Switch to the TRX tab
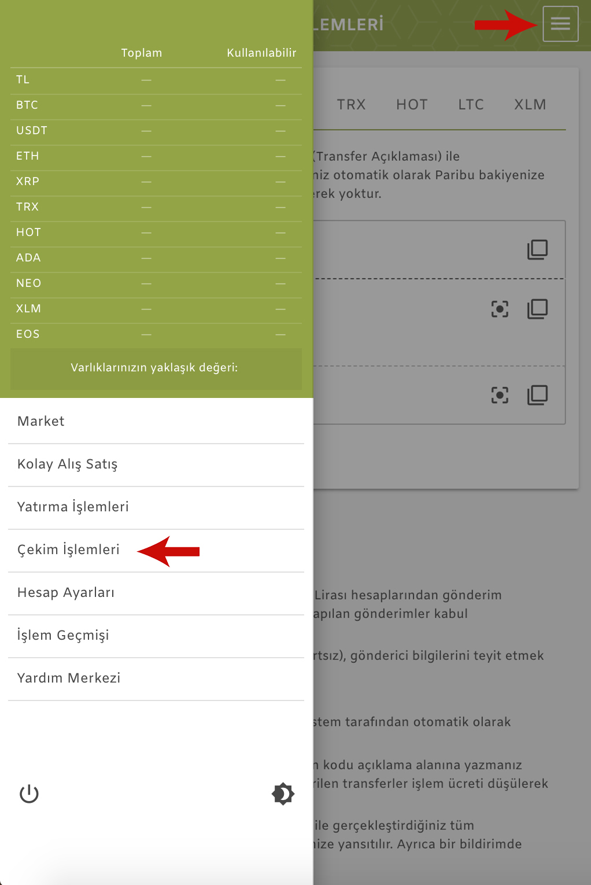Image resolution: width=591 pixels, height=885 pixels. (x=352, y=105)
